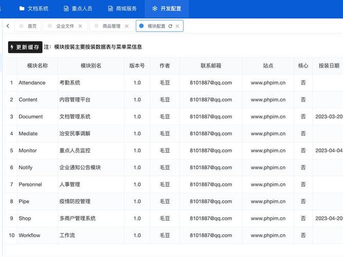Close the 企业文件 tab

(80, 26)
